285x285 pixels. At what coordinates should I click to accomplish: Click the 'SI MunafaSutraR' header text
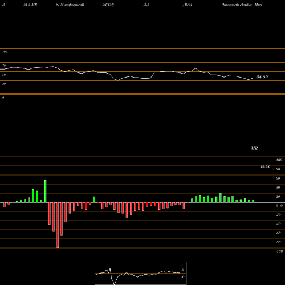pyautogui.click(x=70, y=5)
